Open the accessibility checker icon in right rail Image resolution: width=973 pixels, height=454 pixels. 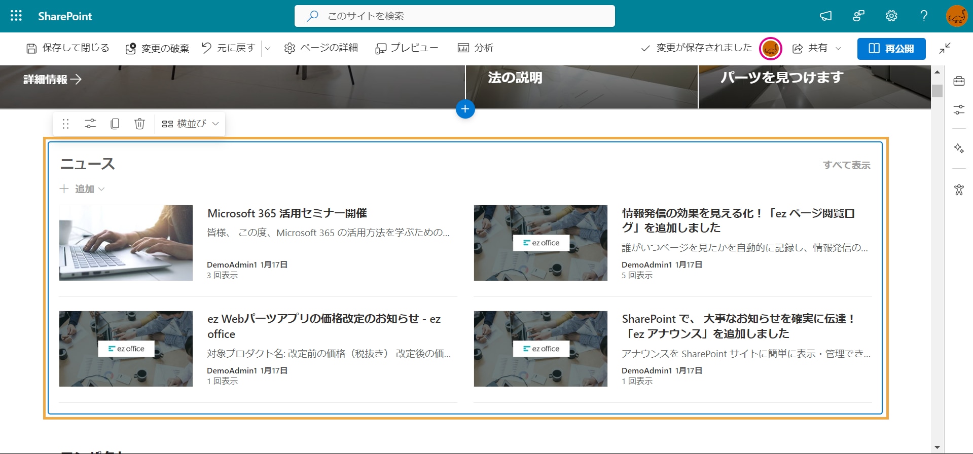tap(959, 190)
